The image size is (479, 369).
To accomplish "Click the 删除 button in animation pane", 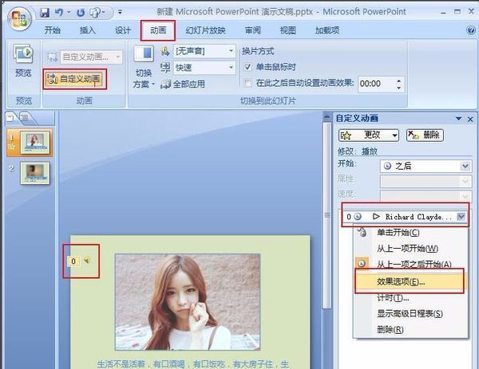I will tap(425, 135).
